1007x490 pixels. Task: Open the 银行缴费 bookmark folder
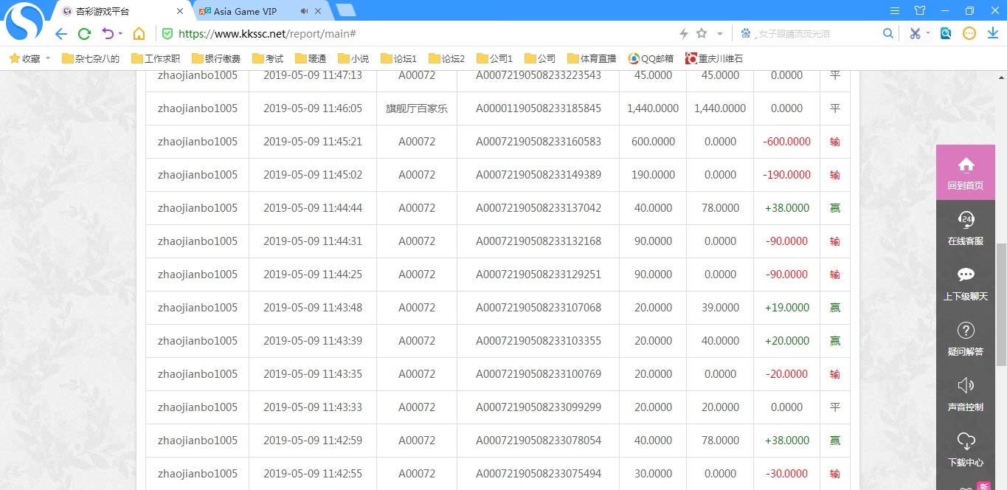tap(216, 58)
